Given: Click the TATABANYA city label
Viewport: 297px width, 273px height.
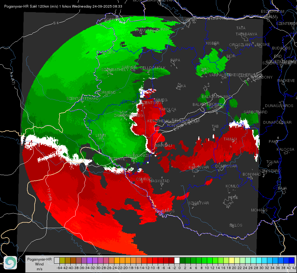Looking at the screenshot, I should point(246,34).
